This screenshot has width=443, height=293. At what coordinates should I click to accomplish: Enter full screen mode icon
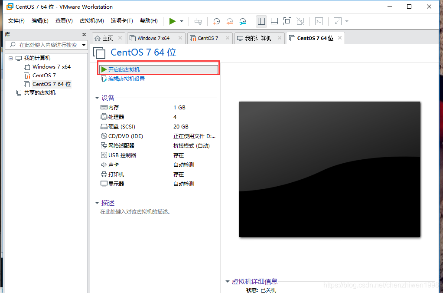[x=287, y=21]
